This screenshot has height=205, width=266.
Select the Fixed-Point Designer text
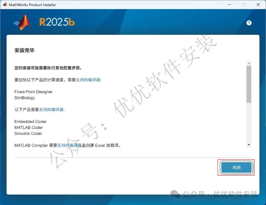pos(34,92)
